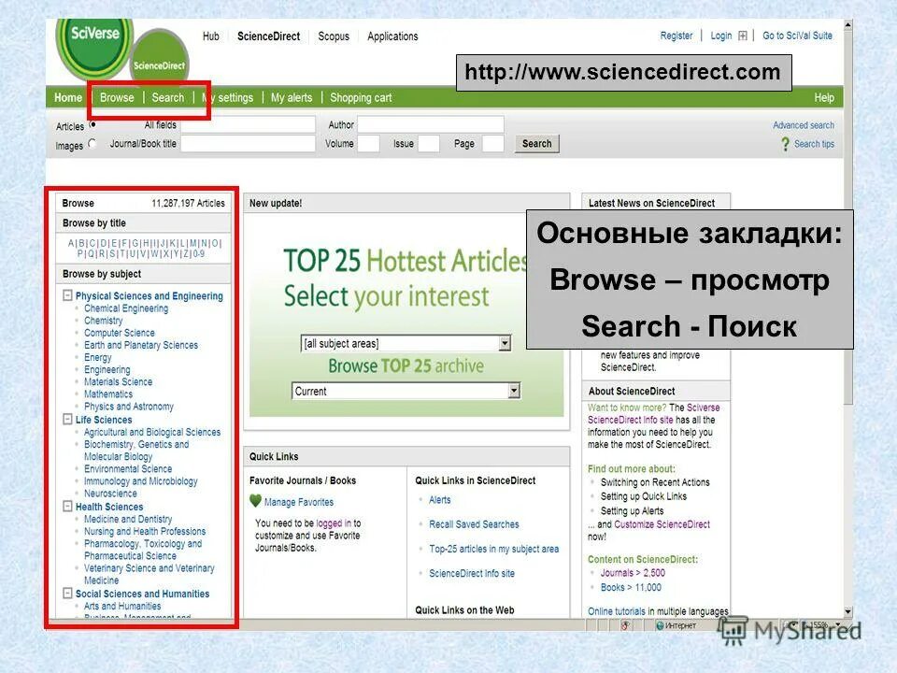The image size is (897, 673).
Task: Select the Images radio button
Action: coord(93,144)
